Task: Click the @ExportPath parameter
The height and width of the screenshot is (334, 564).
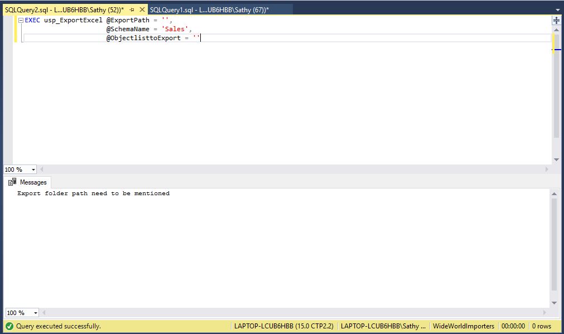Action: (x=128, y=20)
